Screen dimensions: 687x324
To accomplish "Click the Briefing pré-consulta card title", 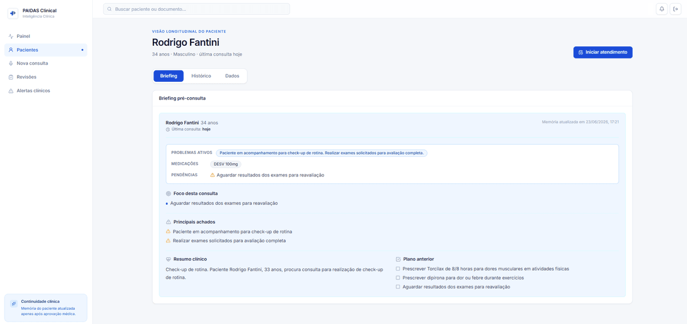I will (182, 98).
